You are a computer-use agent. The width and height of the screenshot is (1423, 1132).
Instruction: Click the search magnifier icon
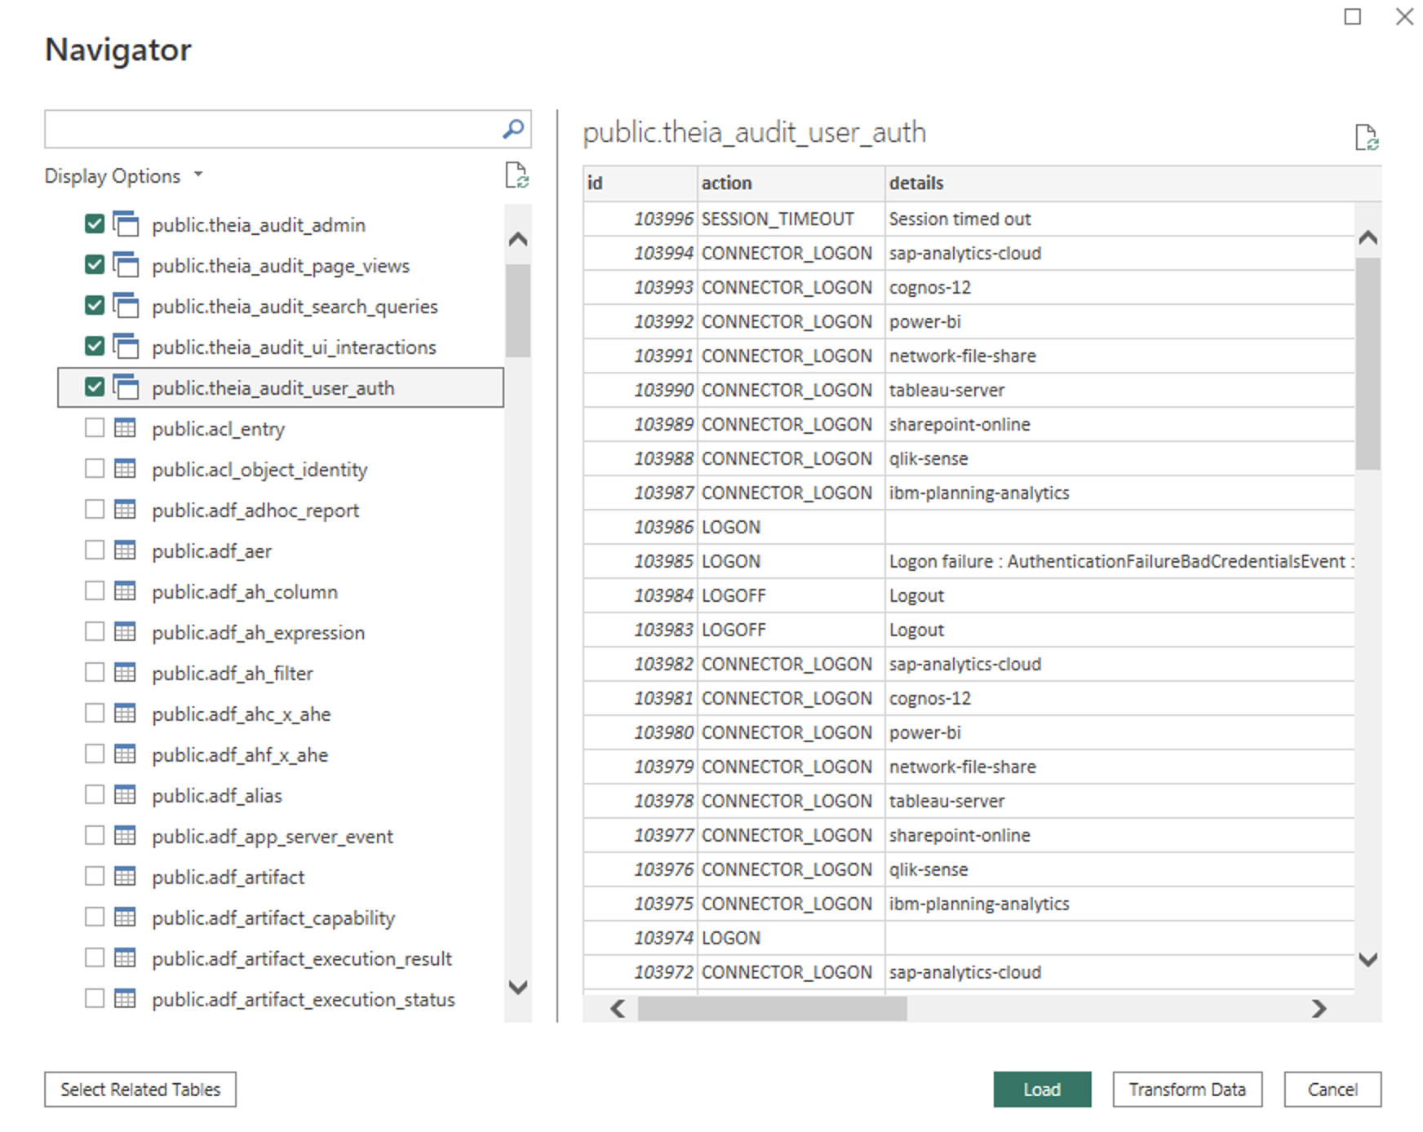point(513,129)
